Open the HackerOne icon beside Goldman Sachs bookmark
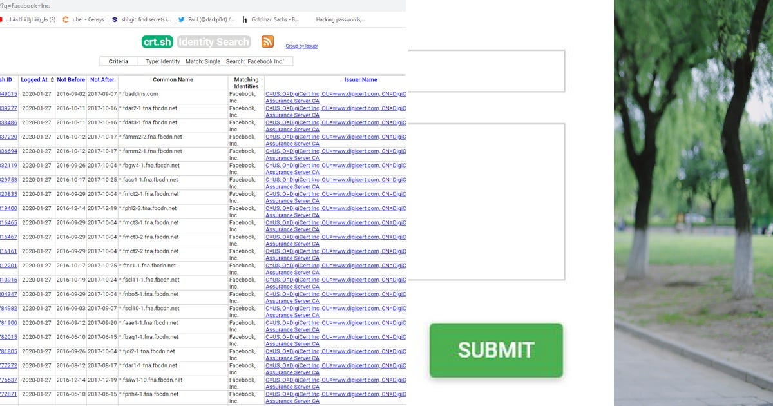Viewport: 773px width, 406px height. click(x=245, y=19)
